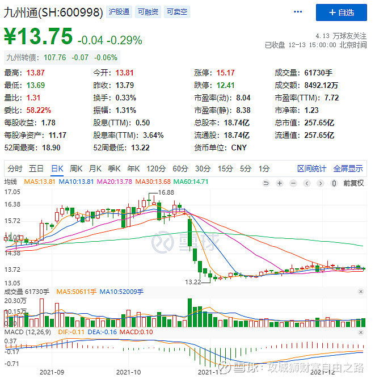Image resolution: width=375 pixels, height=379 pixels.
Task: Move chart right with the right chevron icon
Action: 321,183
